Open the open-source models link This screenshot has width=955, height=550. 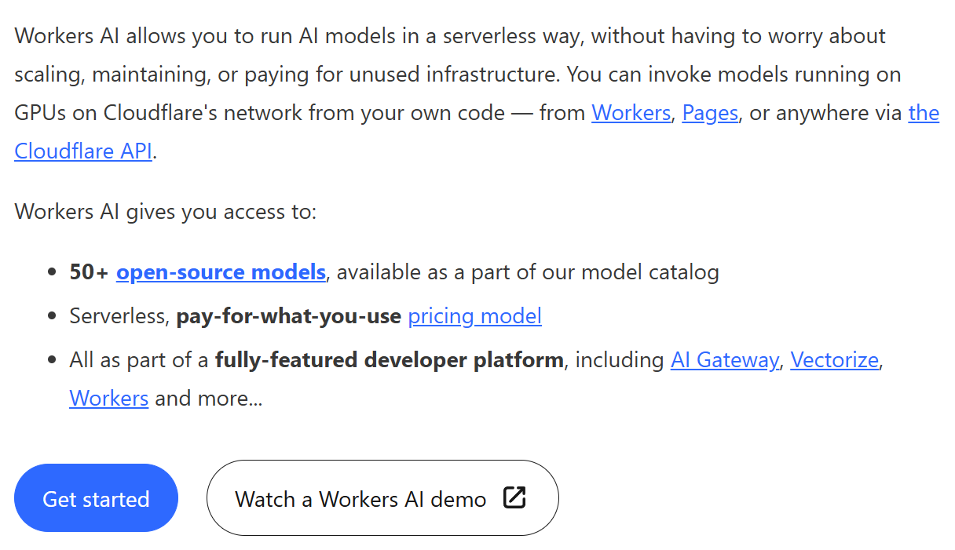point(221,271)
